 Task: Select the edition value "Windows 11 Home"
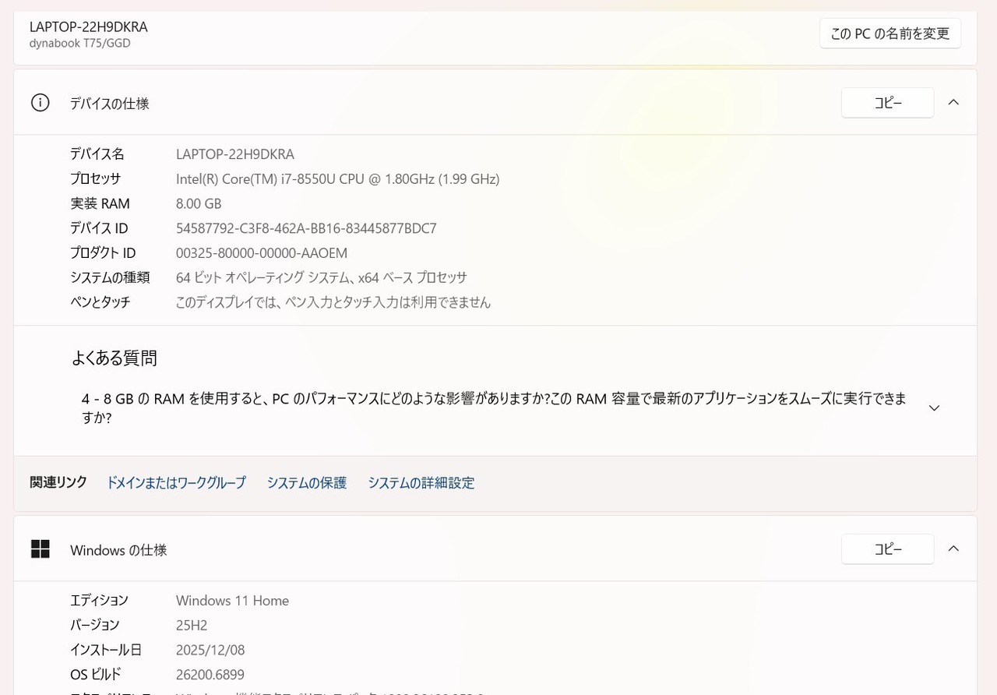coord(232,601)
